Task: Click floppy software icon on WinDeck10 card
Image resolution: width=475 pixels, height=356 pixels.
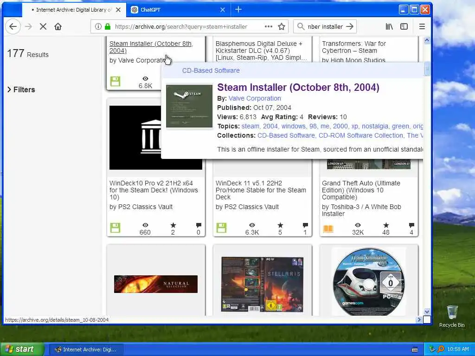Action: 115,228
